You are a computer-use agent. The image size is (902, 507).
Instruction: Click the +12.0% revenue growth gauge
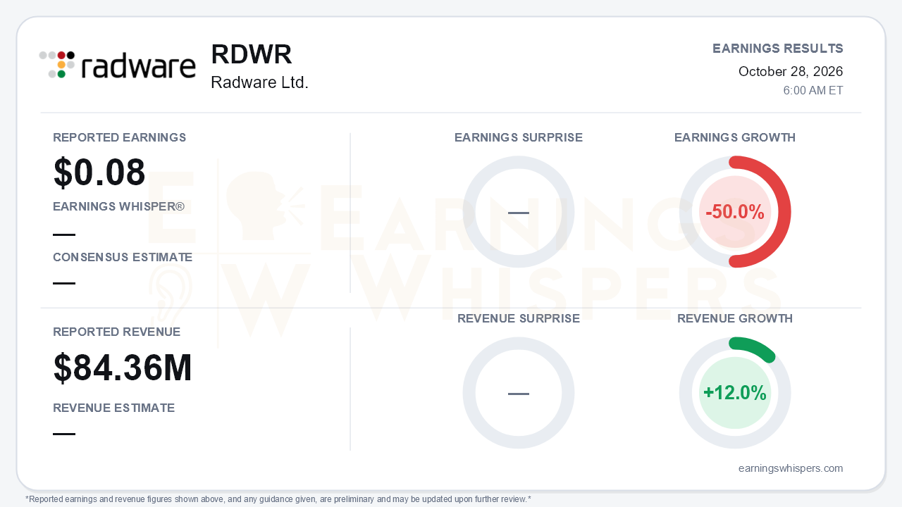735,393
